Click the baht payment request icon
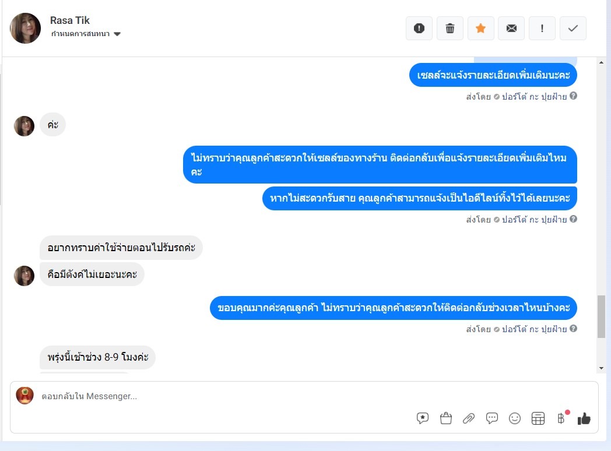The width and height of the screenshot is (611, 451). click(x=561, y=418)
